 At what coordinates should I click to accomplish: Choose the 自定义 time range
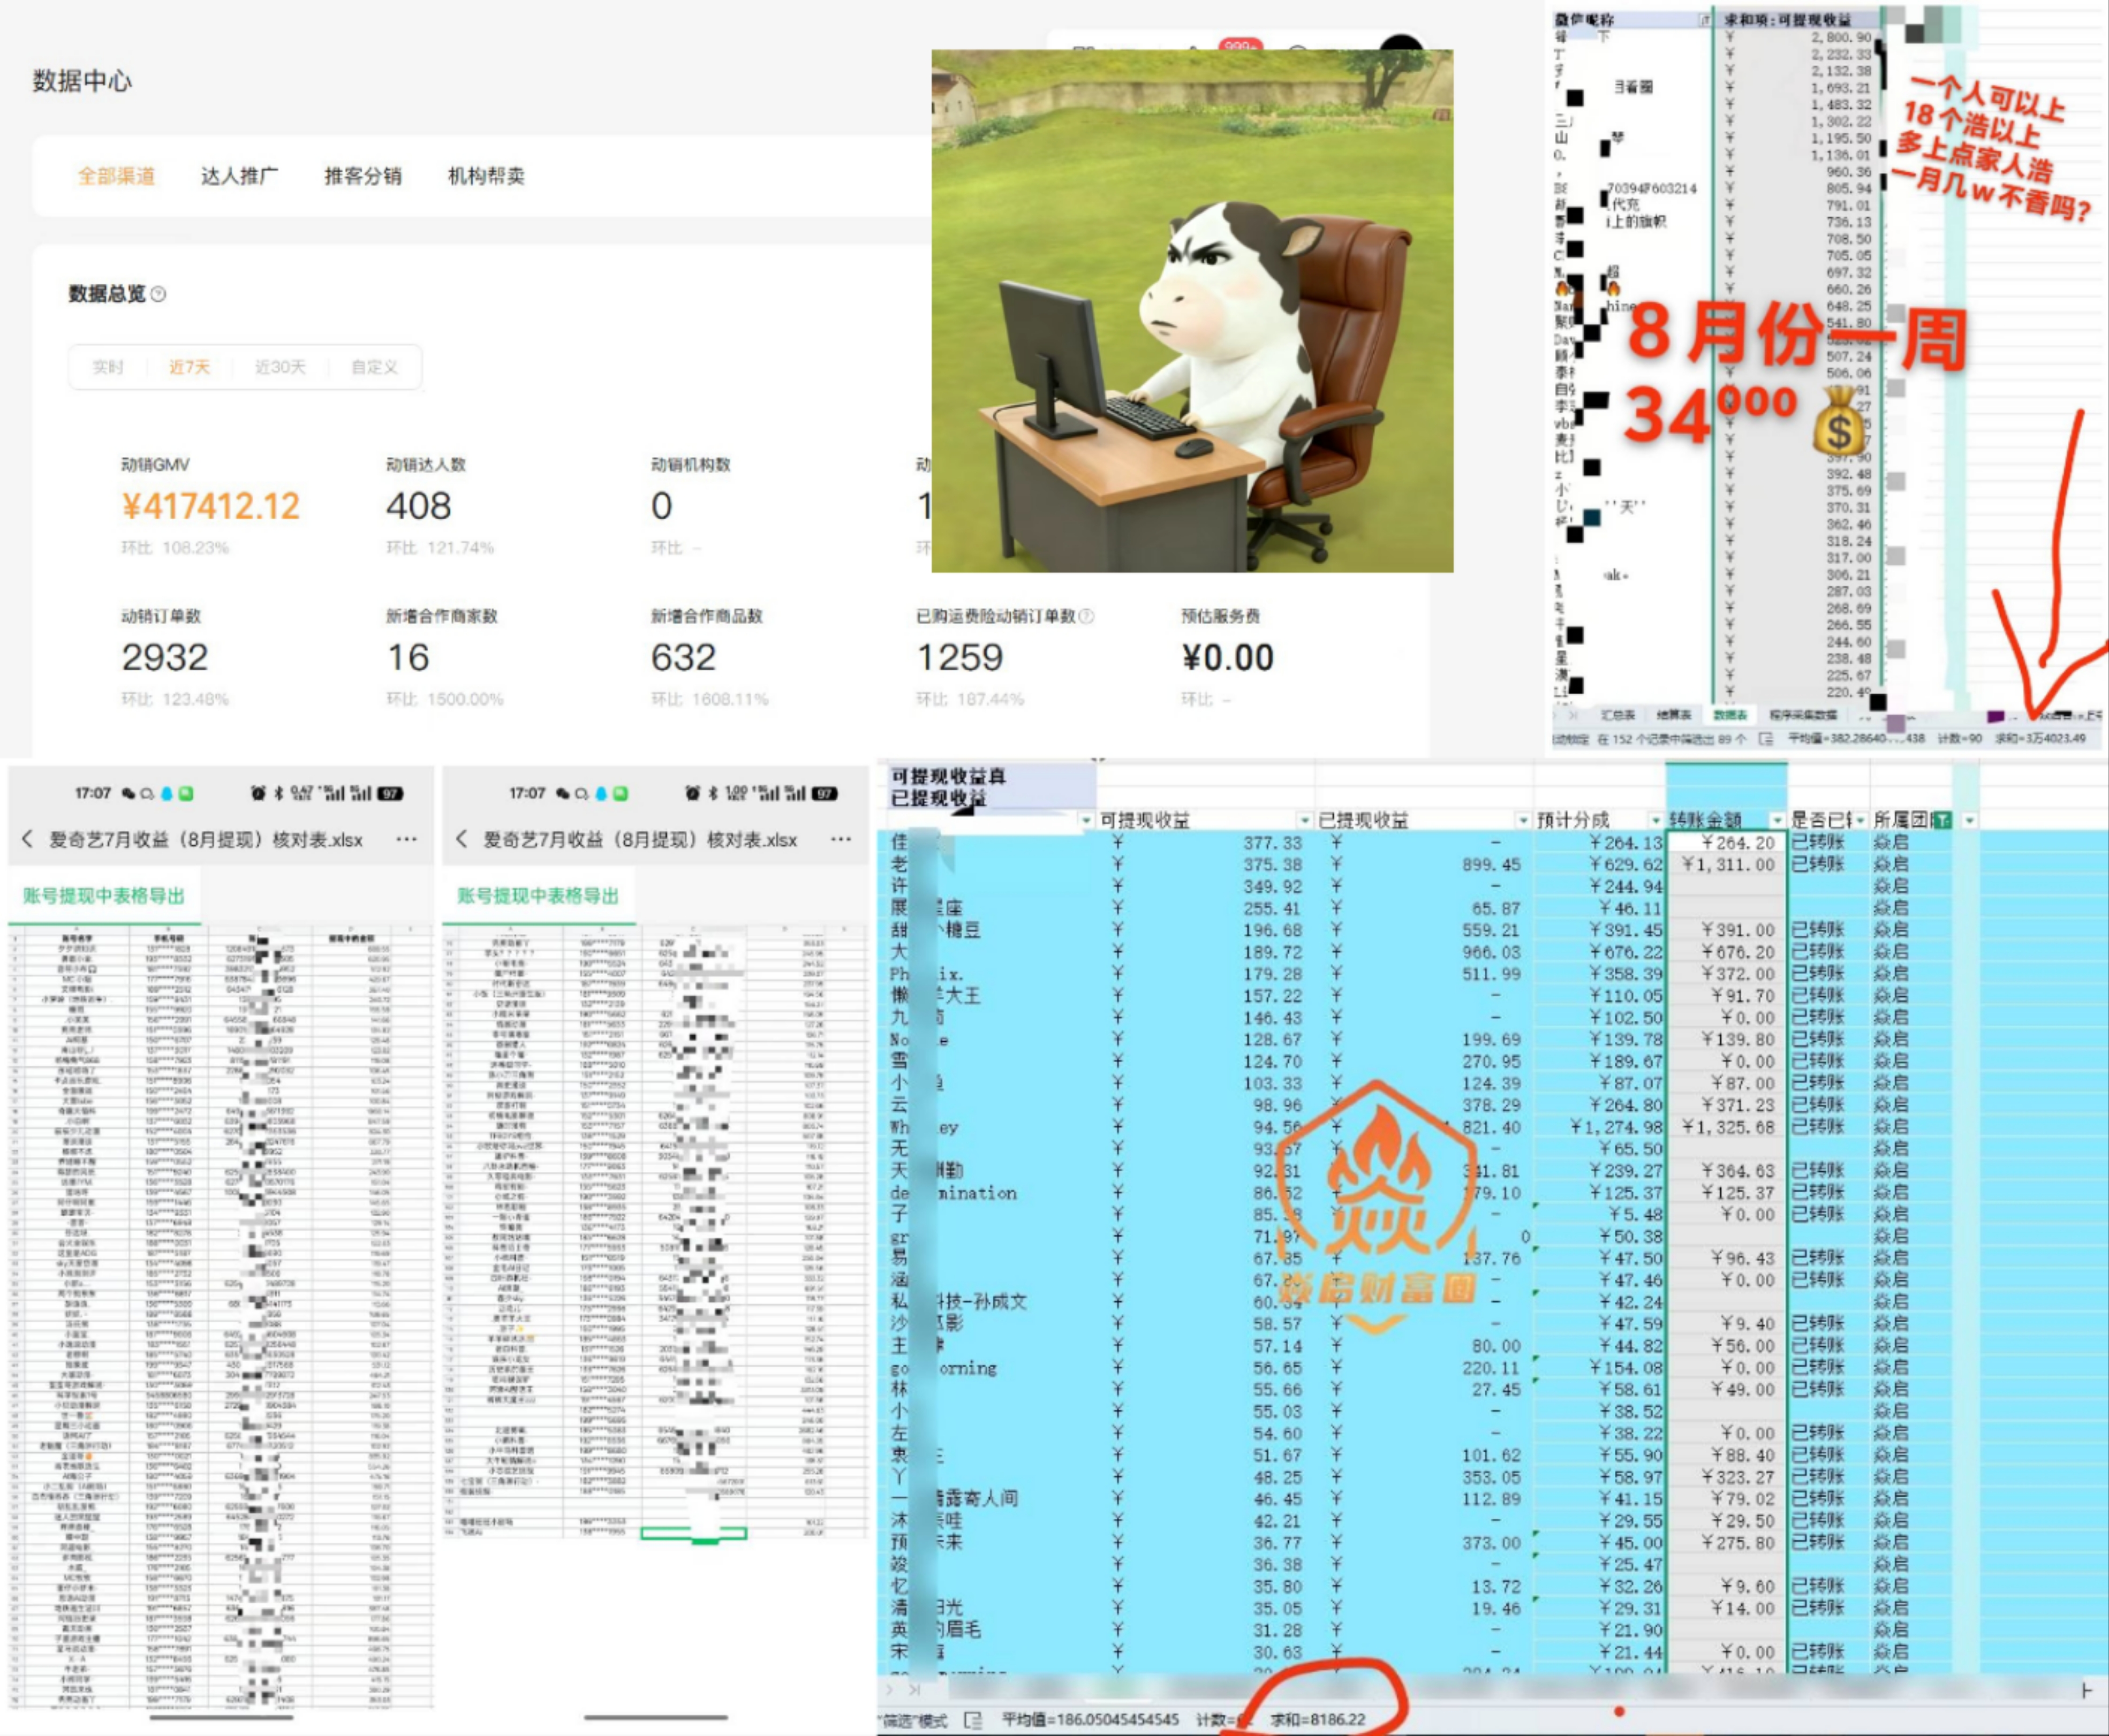click(374, 367)
